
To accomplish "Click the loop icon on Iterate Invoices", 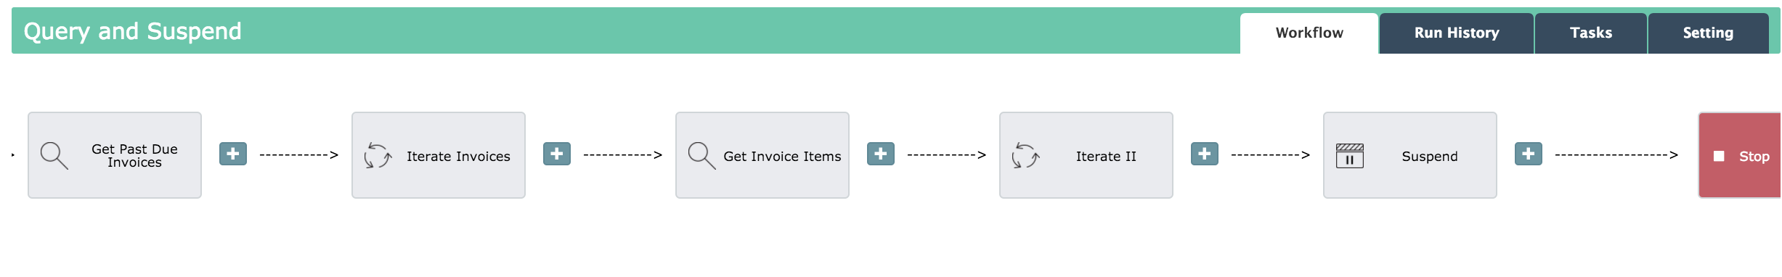I will 378,156.
